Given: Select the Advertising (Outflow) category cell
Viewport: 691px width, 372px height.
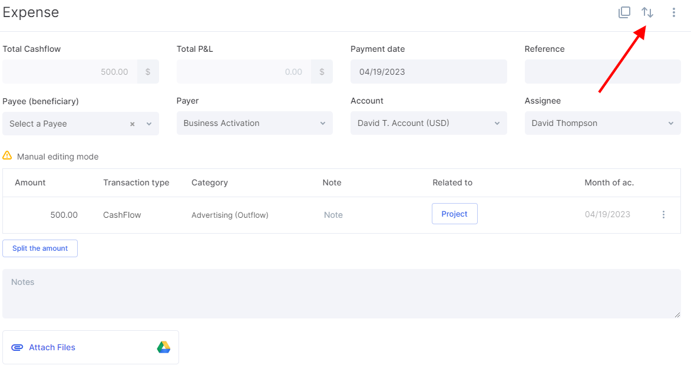Looking at the screenshot, I should [230, 215].
